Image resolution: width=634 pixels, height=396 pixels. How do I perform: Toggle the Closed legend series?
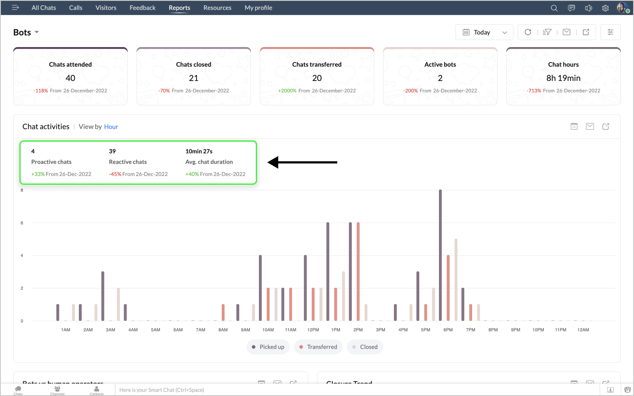click(365, 347)
